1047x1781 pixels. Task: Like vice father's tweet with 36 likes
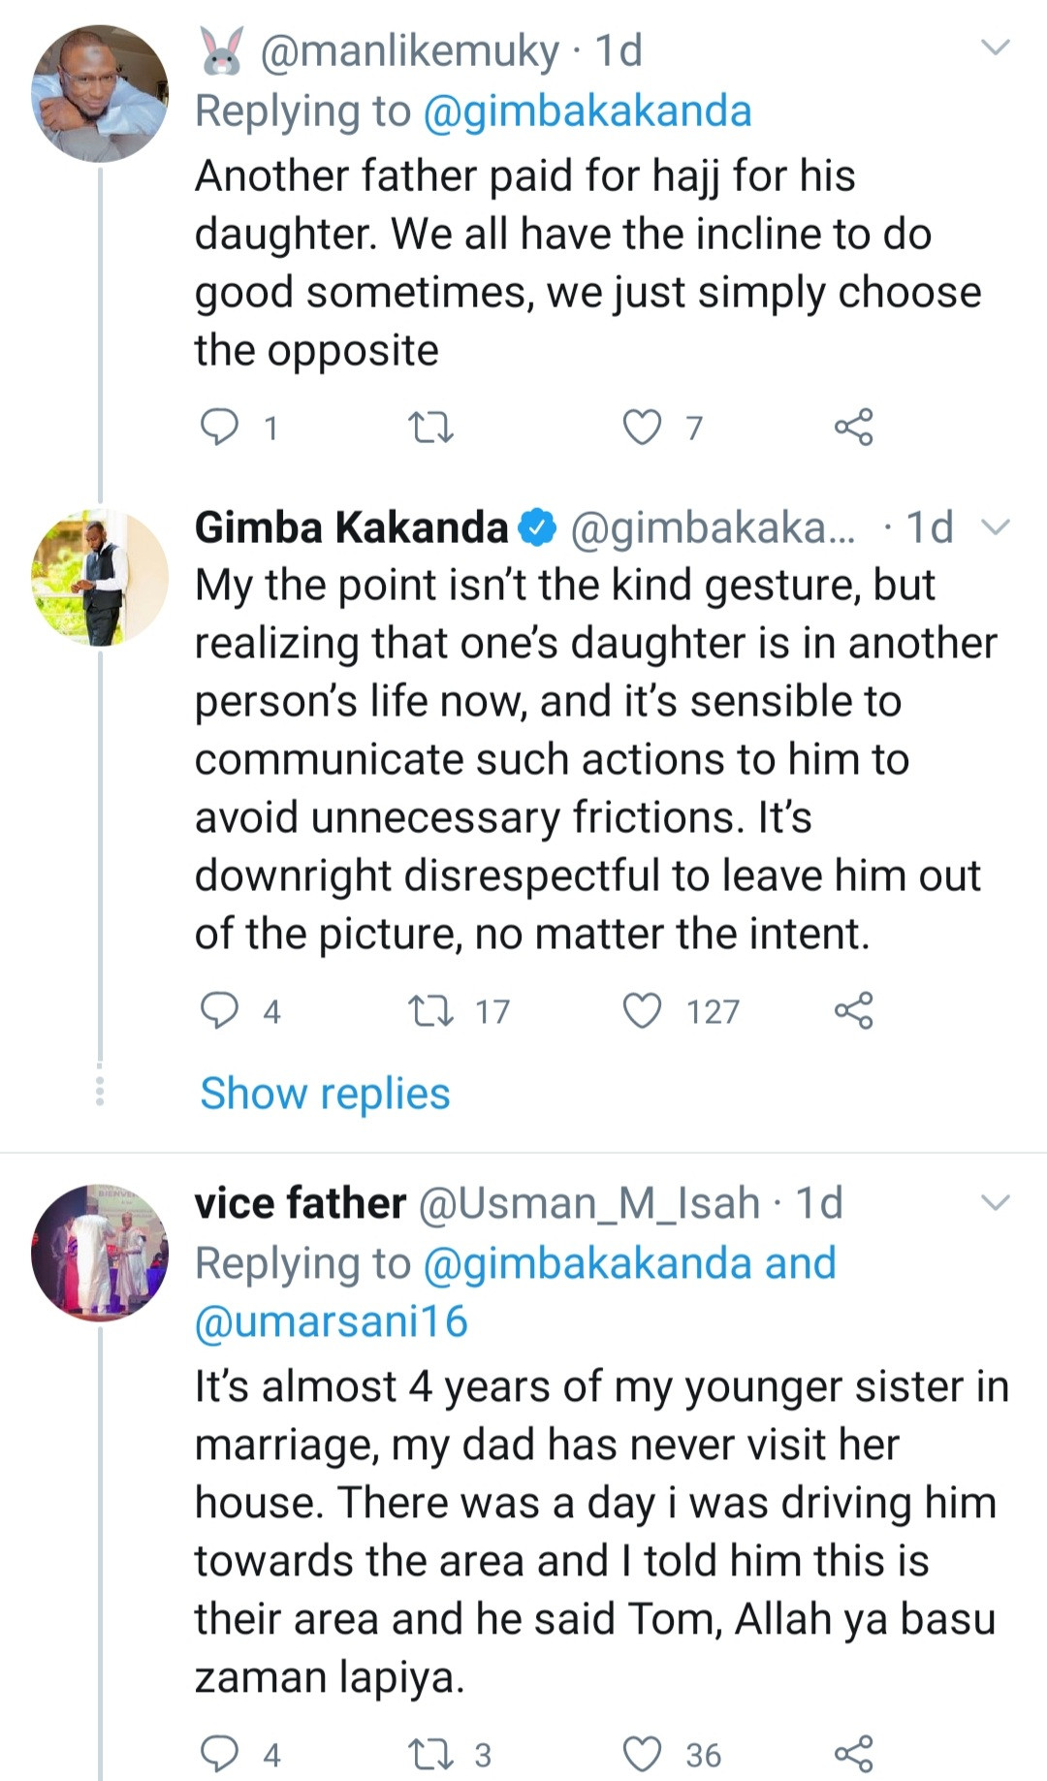pos(642,1754)
